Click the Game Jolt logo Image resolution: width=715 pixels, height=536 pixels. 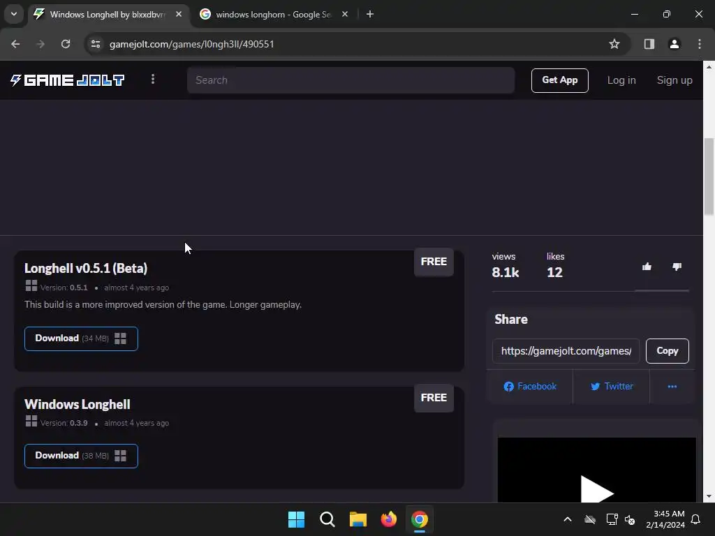click(x=68, y=80)
